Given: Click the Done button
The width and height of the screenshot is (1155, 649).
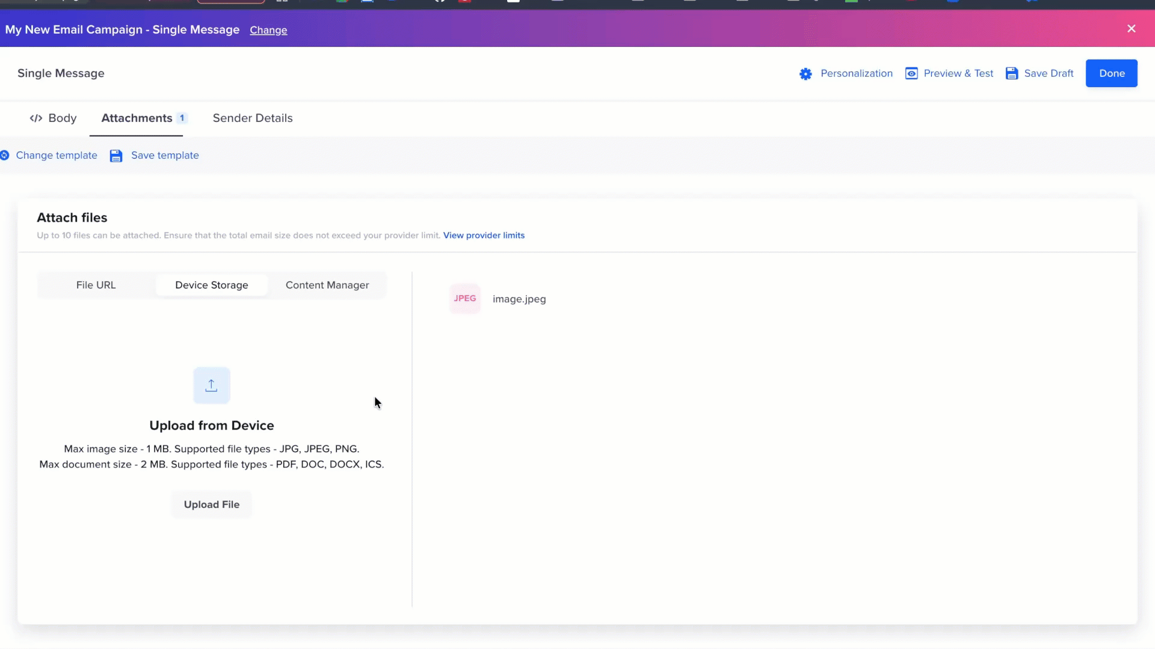Looking at the screenshot, I should 1112,73.
